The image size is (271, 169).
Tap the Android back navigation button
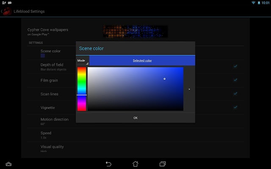[108, 164]
